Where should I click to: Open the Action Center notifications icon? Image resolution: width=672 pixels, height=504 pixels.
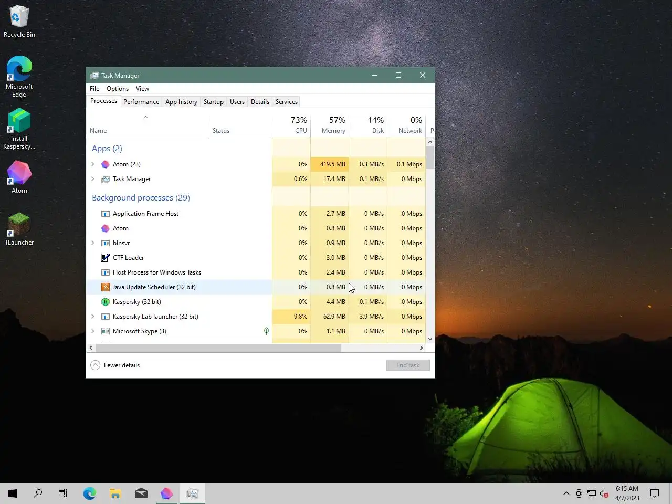click(655, 493)
